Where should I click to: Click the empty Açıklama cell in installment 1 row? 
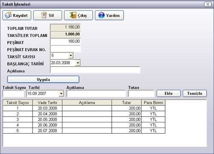[87, 108]
